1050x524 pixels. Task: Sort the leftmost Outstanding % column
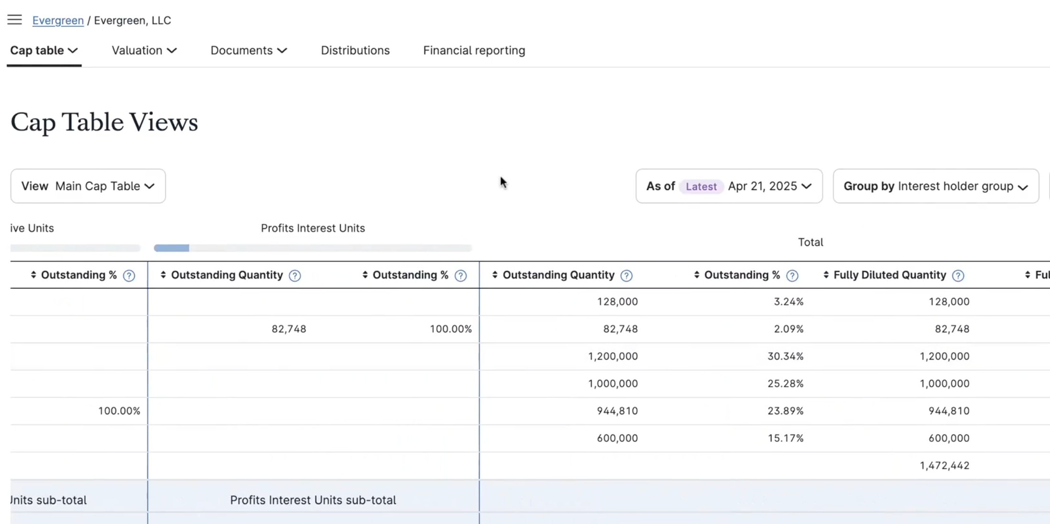tap(33, 275)
